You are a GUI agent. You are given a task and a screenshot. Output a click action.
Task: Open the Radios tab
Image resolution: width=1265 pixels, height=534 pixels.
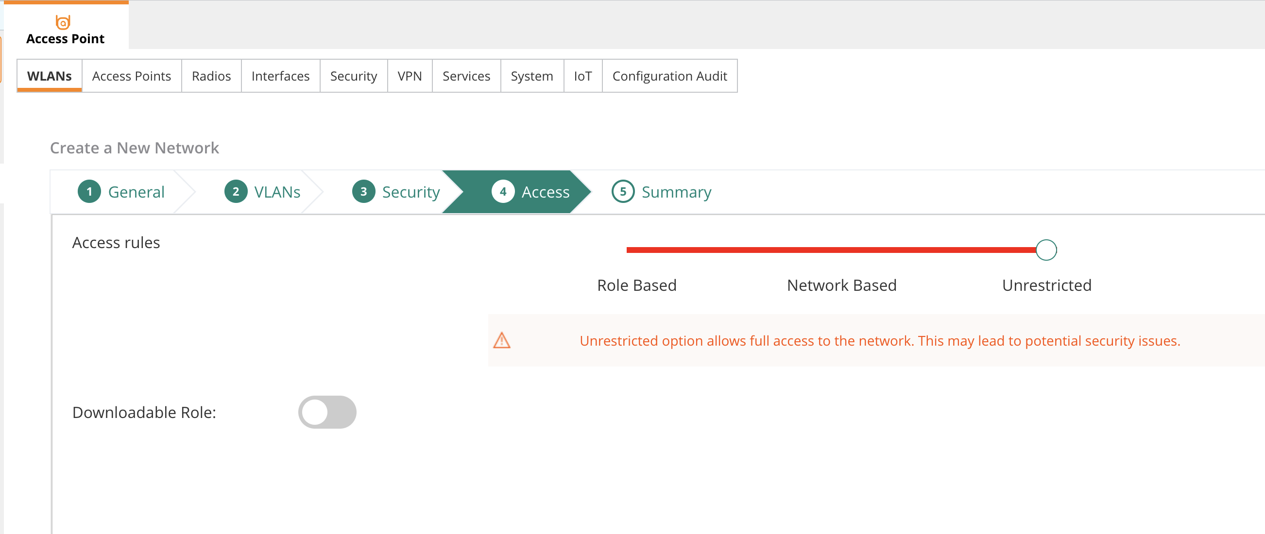[x=211, y=76]
